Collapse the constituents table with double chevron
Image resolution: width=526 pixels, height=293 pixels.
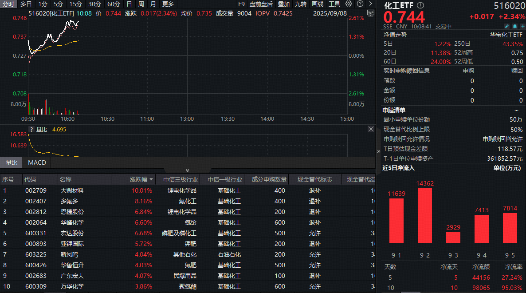187,170
